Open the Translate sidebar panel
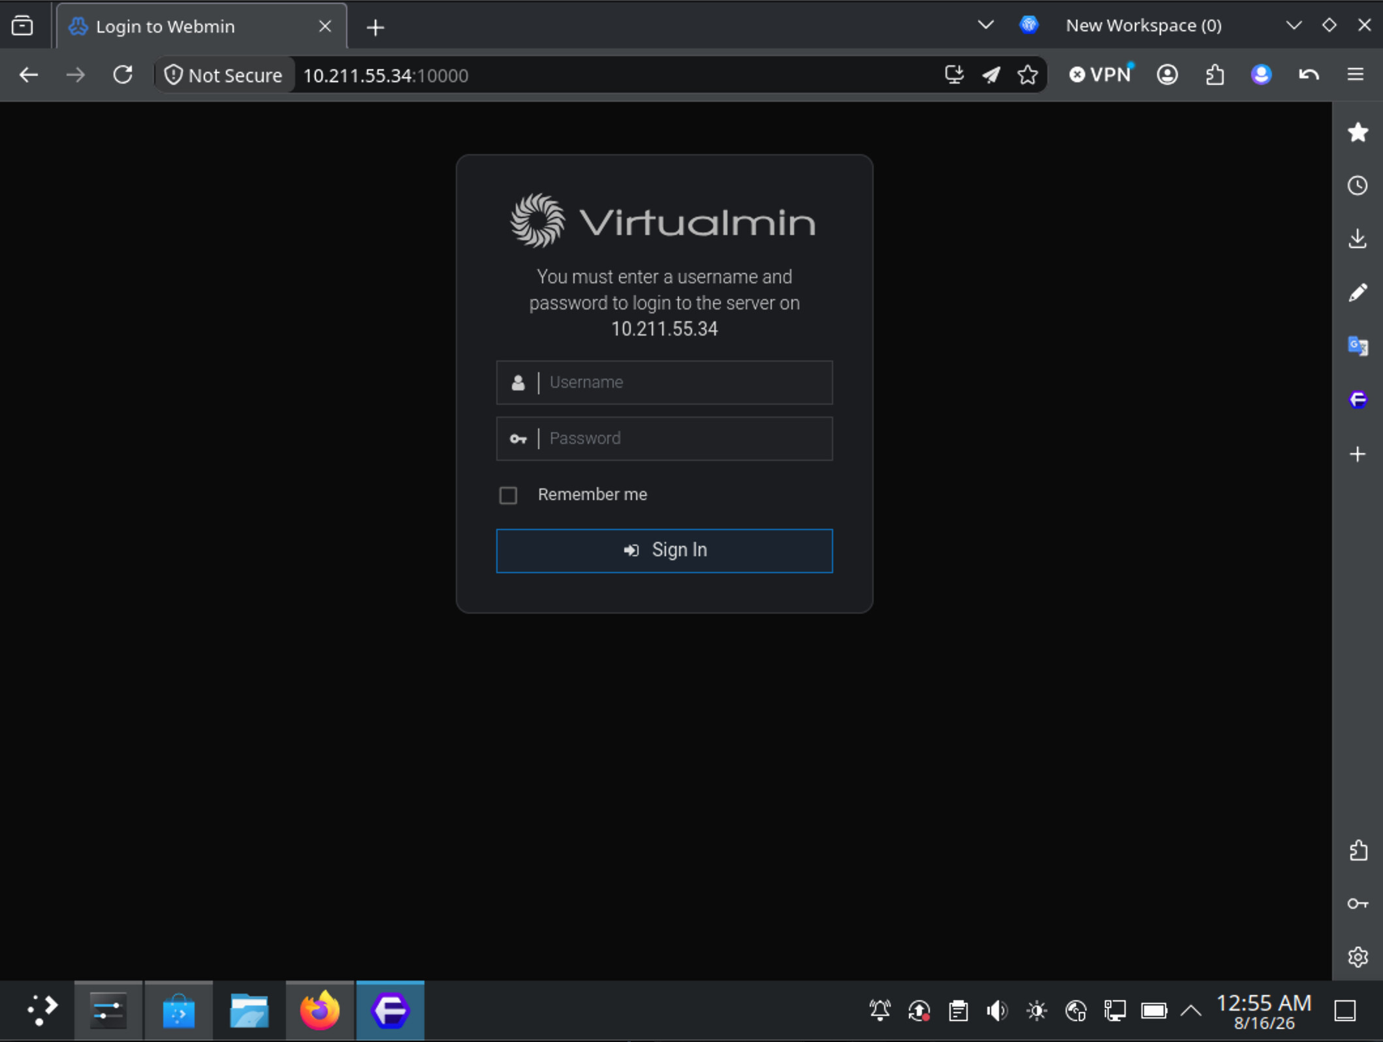The image size is (1383, 1042). [x=1358, y=346]
